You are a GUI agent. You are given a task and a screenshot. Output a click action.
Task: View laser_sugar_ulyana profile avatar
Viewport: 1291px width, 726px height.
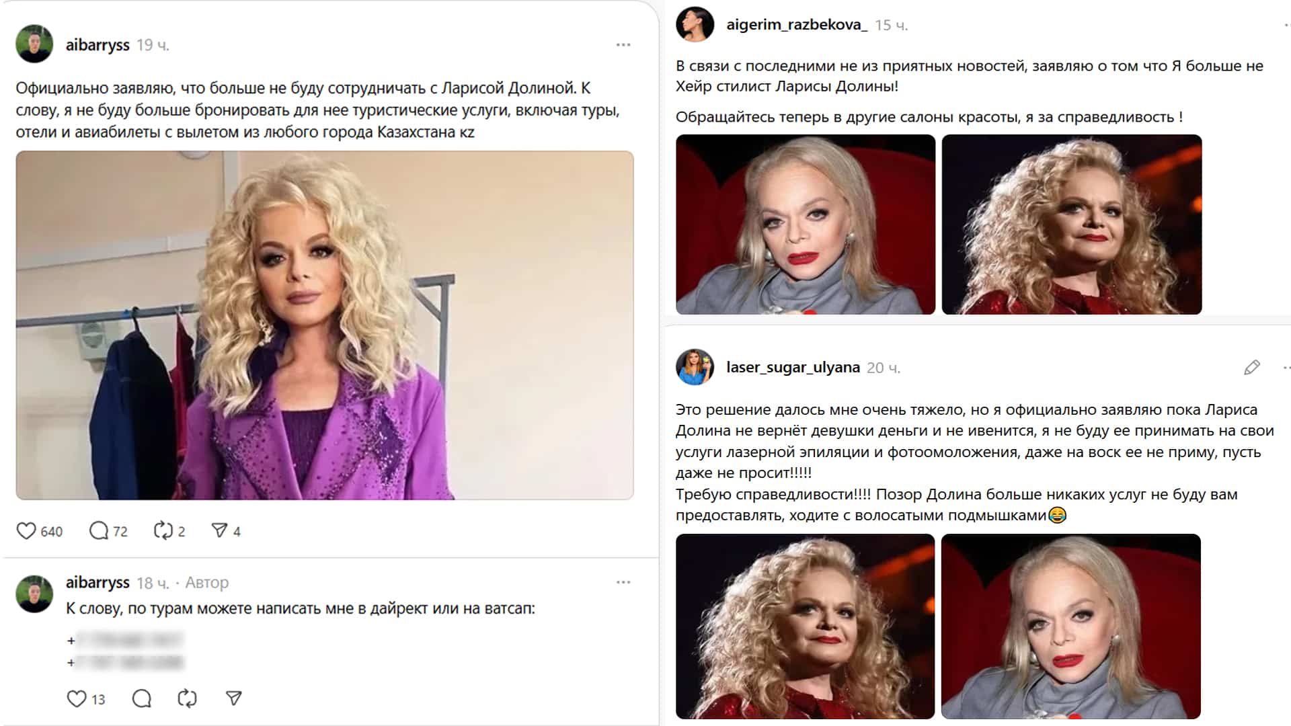pyautogui.click(x=695, y=367)
